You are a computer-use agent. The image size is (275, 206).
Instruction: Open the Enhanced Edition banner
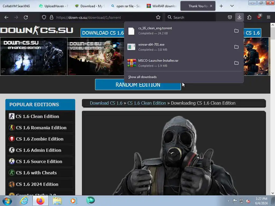coord(34,56)
